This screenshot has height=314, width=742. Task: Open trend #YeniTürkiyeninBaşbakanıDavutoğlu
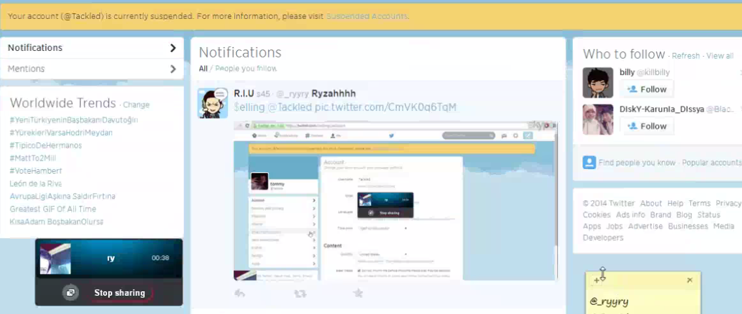pyautogui.click(x=74, y=120)
